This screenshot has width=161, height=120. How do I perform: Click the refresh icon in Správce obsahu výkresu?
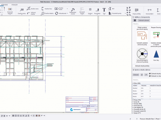[142, 75]
